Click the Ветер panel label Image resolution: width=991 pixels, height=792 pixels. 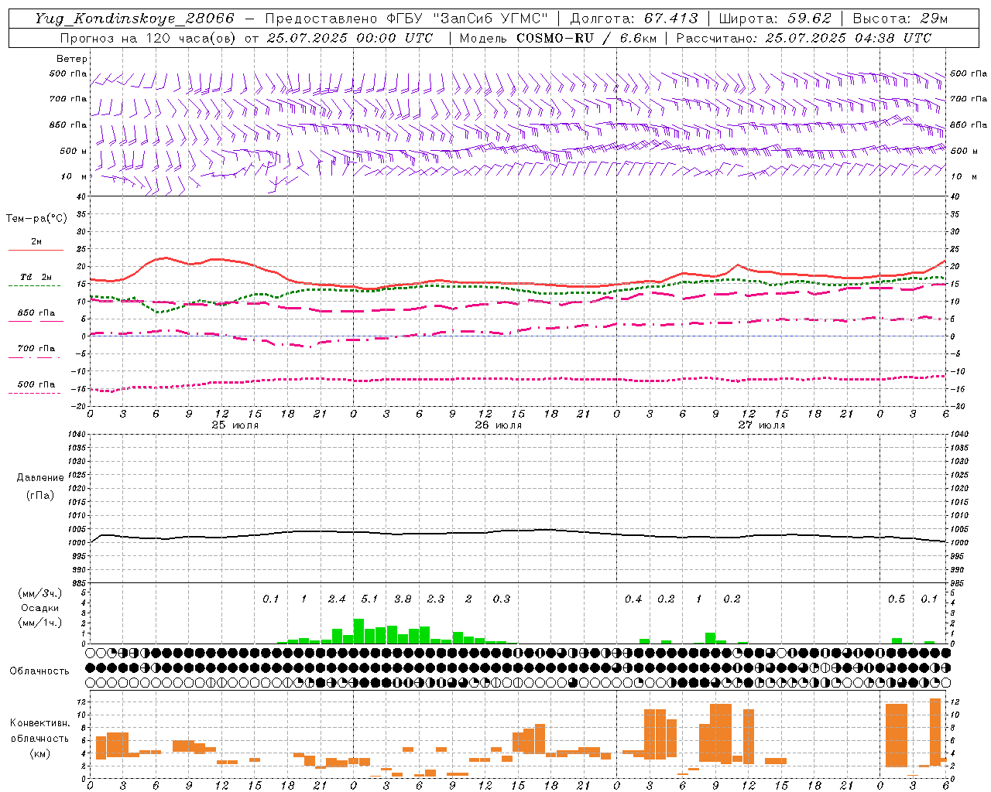tap(72, 59)
